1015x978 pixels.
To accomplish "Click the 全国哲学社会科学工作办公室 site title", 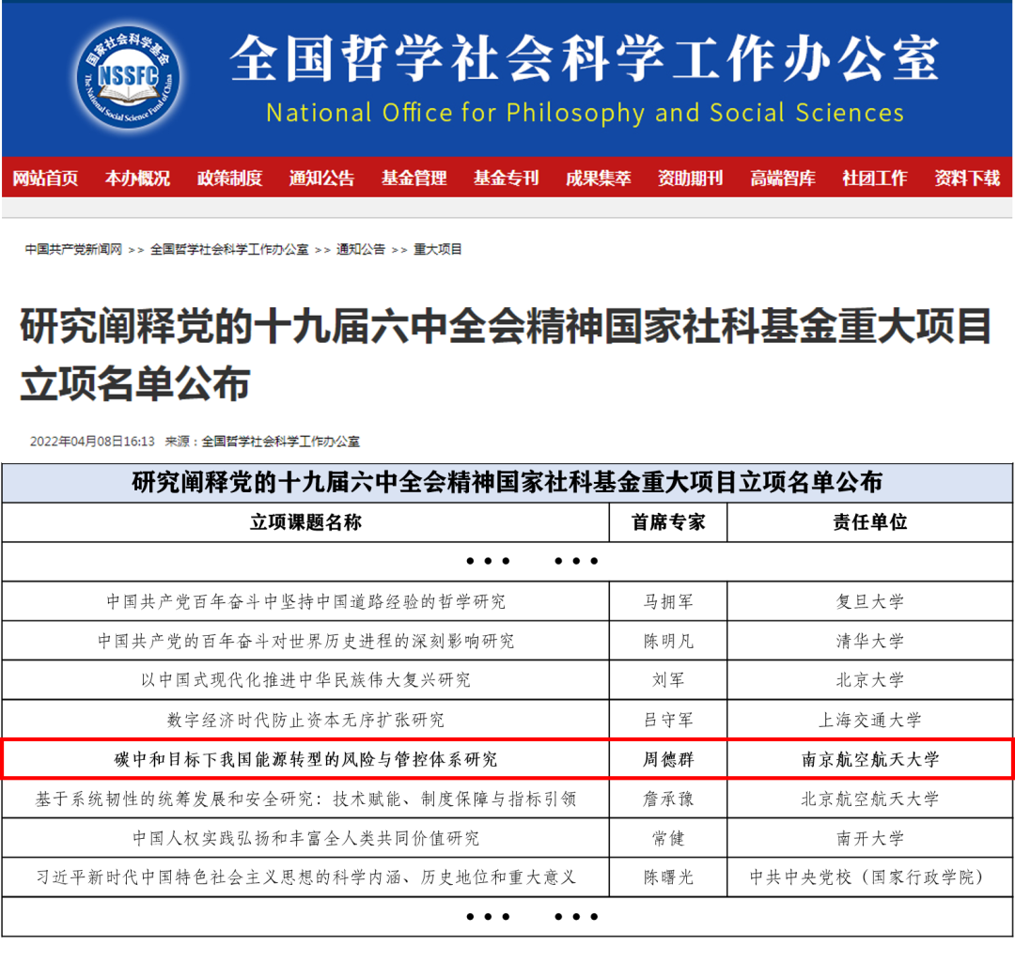I will (585, 58).
